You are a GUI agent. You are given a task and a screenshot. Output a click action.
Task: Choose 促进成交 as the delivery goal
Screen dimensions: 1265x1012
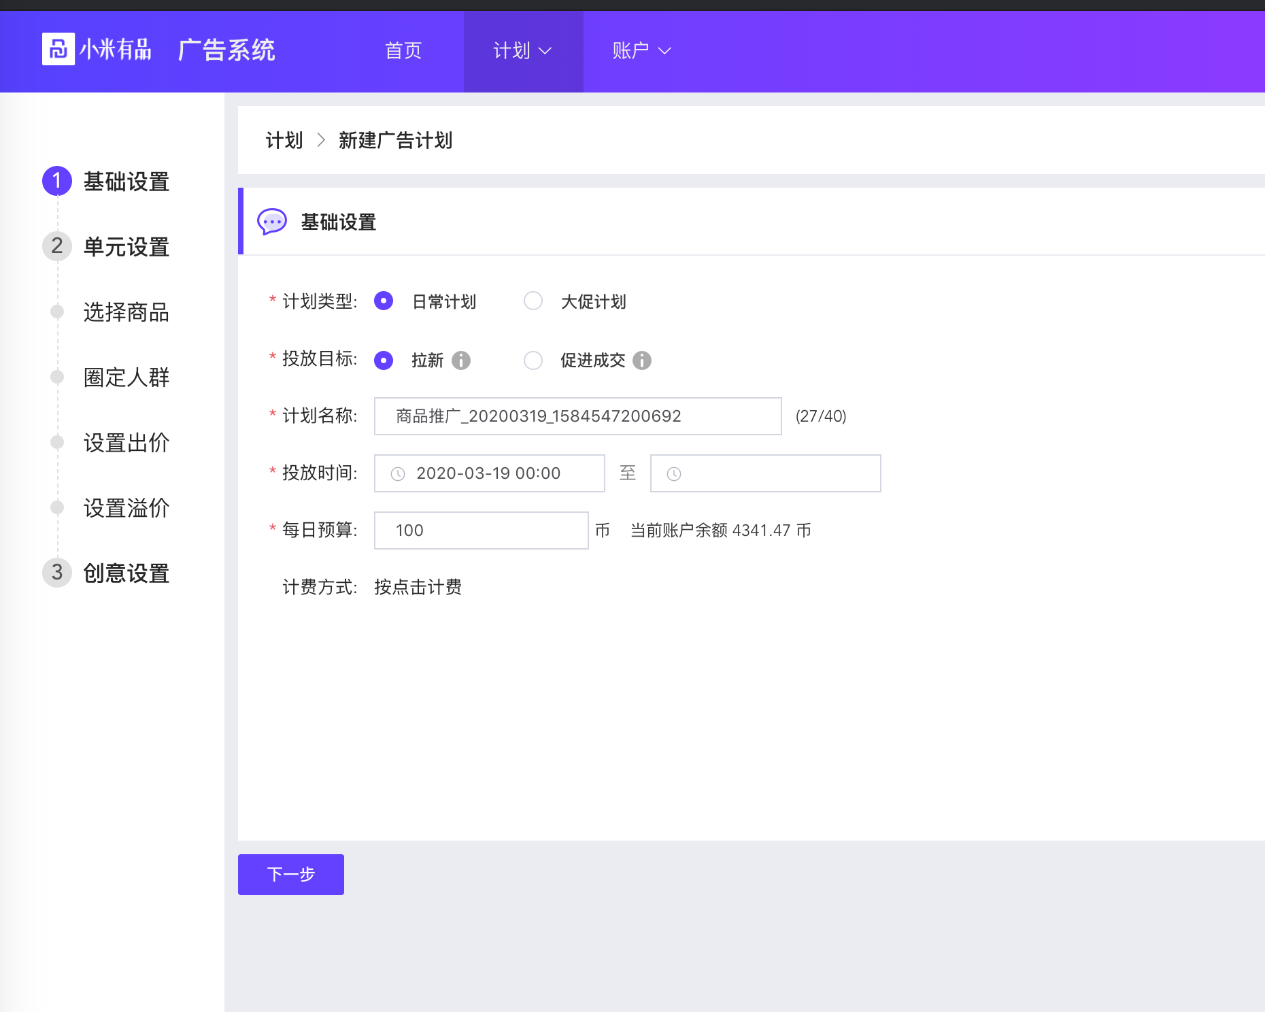coord(533,360)
